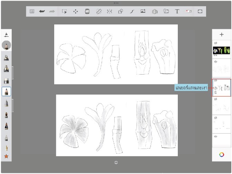Activate the Transform move tool
Image resolution: width=232 pixels, height=174 pixels.
76,11
